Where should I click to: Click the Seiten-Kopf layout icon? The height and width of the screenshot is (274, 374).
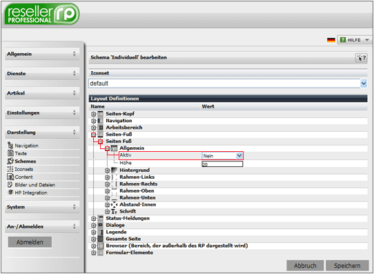click(x=101, y=114)
